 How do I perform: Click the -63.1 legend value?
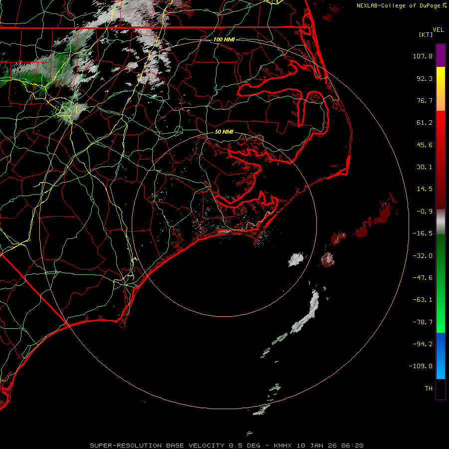click(x=423, y=300)
